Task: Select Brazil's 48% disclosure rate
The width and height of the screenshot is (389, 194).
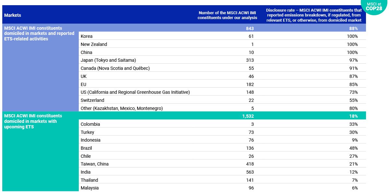Action: [x=353, y=148]
